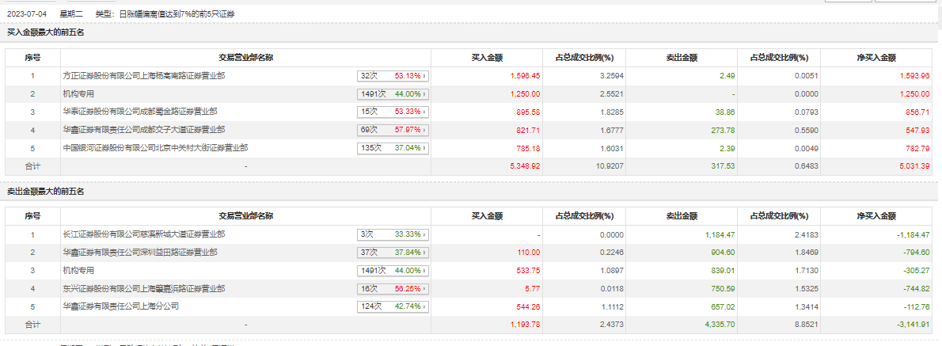This screenshot has width=942, height=346.
Task: Click 买入金额 header in the buyers table
Action: click(x=488, y=57)
